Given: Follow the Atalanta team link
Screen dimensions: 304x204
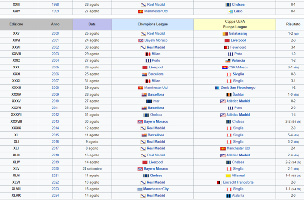Looking at the screenshot, I should pos(238,195).
